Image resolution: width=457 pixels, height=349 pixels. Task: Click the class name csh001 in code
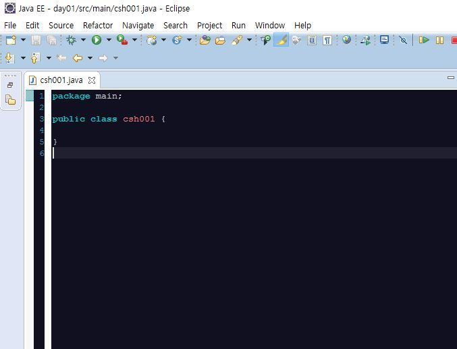[x=139, y=119]
